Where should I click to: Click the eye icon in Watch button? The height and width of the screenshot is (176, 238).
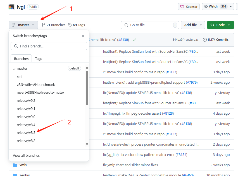pos(206,6)
